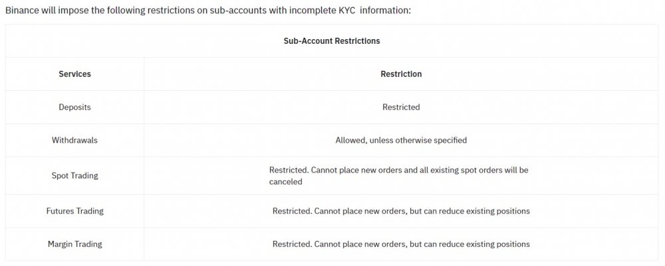Click the Sub-Account Restrictions table header

(x=332, y=41)
